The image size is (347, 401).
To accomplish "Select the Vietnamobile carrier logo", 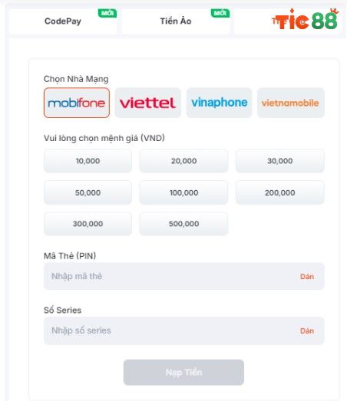I will (291, 103).
